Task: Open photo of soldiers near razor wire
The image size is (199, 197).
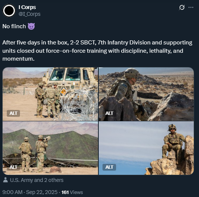Action: click(x=50, y=94)
